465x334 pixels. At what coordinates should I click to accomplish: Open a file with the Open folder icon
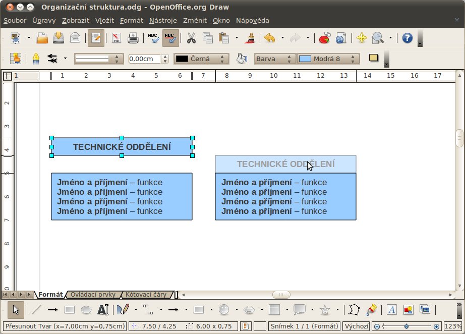42,38
